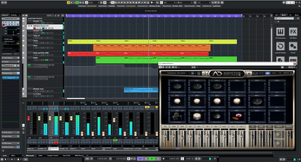
Task: Expand the blue highlighted Inspector section
Action: tap(11, 78)
